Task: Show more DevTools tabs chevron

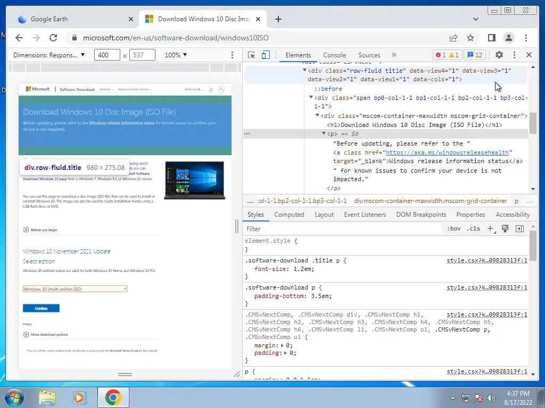Action: coord(394,55)
